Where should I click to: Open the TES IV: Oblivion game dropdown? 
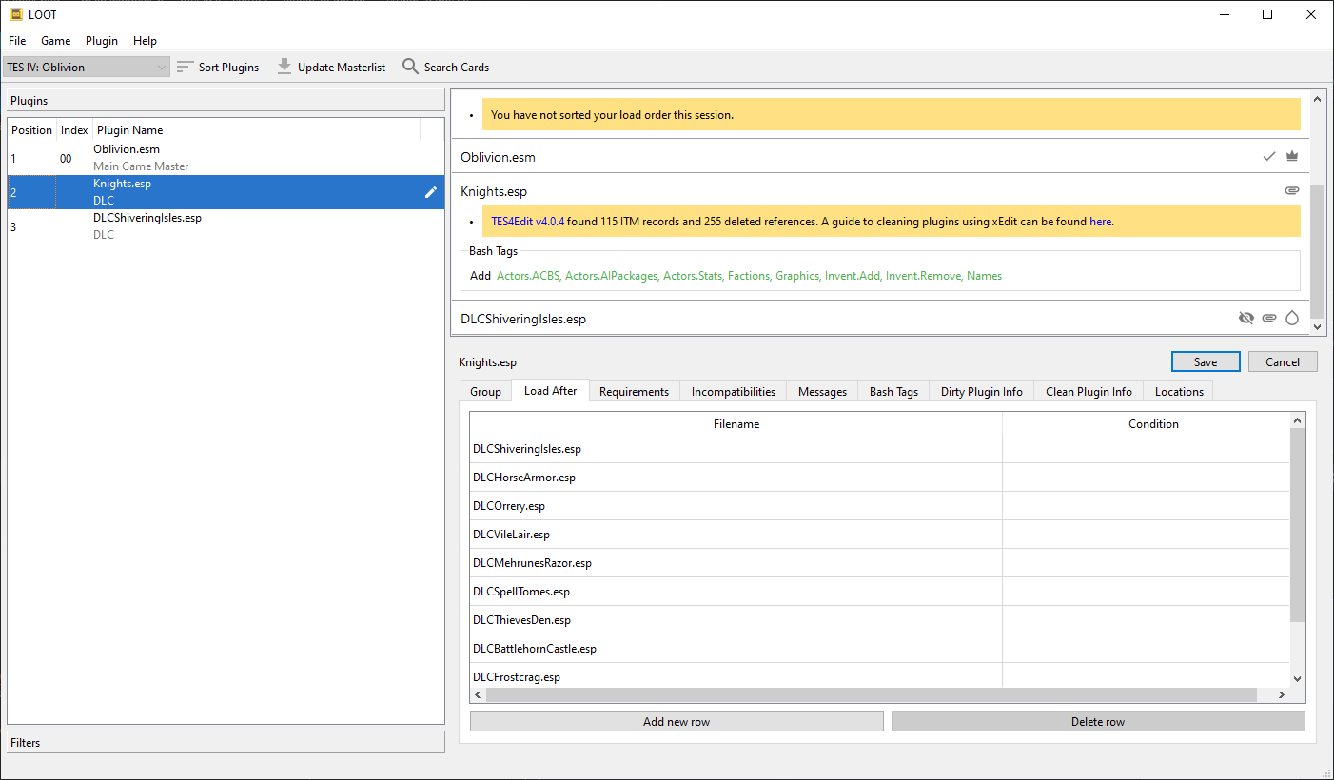click(87, 67)
